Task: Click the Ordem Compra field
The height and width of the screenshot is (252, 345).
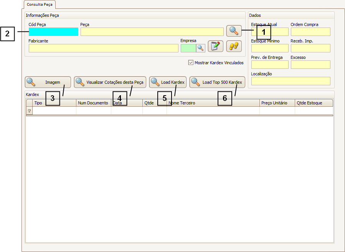Action: (x=310, y=32)
